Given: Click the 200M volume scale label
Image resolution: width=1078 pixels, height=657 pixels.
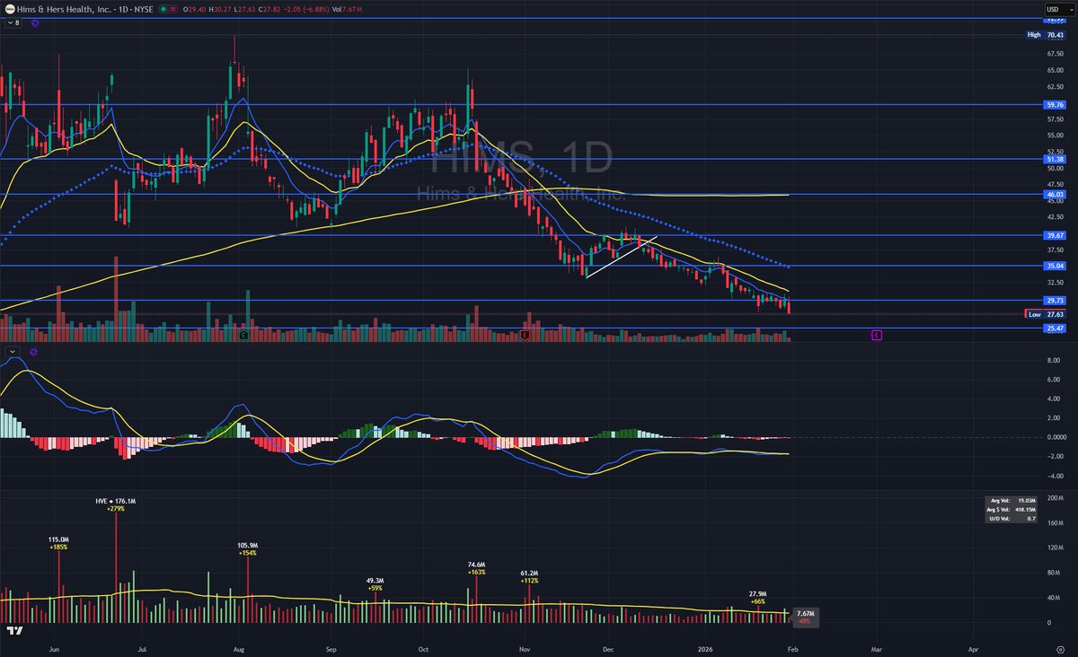Looking at the screenshot, I should [x=1055, y=496].
